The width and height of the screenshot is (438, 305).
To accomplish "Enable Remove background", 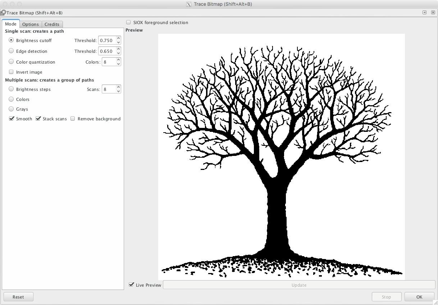I will (x=73, y=119).
